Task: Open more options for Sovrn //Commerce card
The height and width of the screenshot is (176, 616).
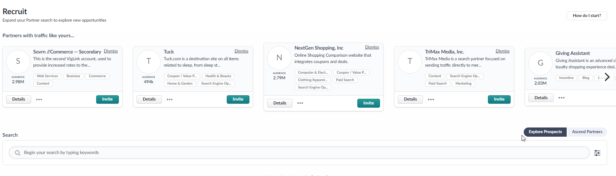Action: pyautogui.click(x=39, y=100)
